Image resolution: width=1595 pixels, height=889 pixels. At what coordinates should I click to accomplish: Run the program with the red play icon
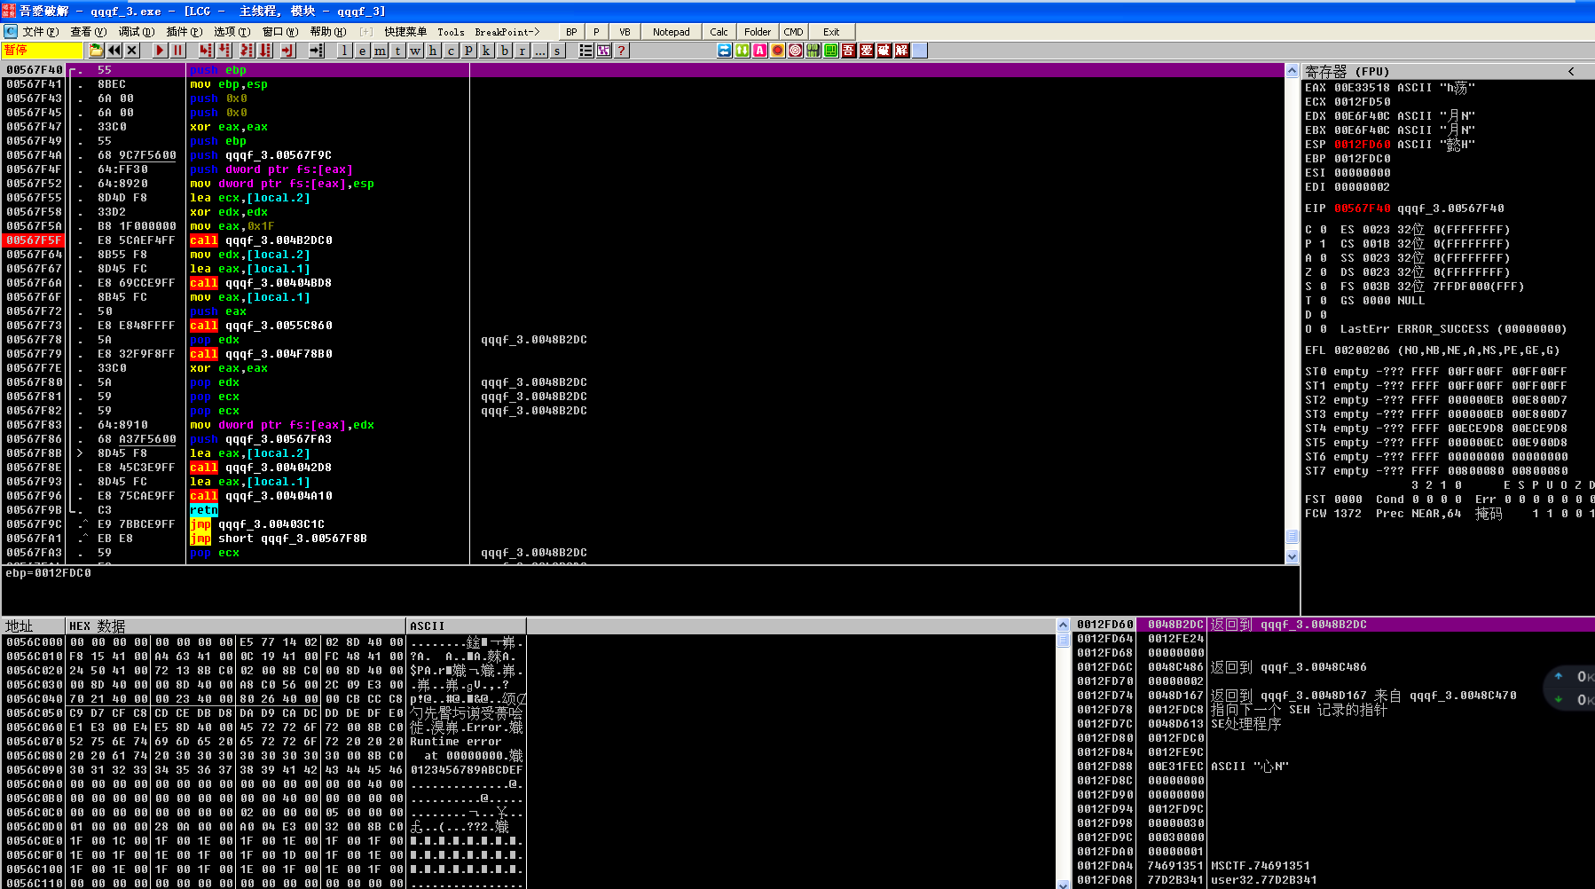(x=160, y=51)
